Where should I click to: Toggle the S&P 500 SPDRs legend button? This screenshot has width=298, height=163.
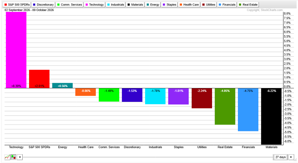pyautogui.click(x=17, y=5)
